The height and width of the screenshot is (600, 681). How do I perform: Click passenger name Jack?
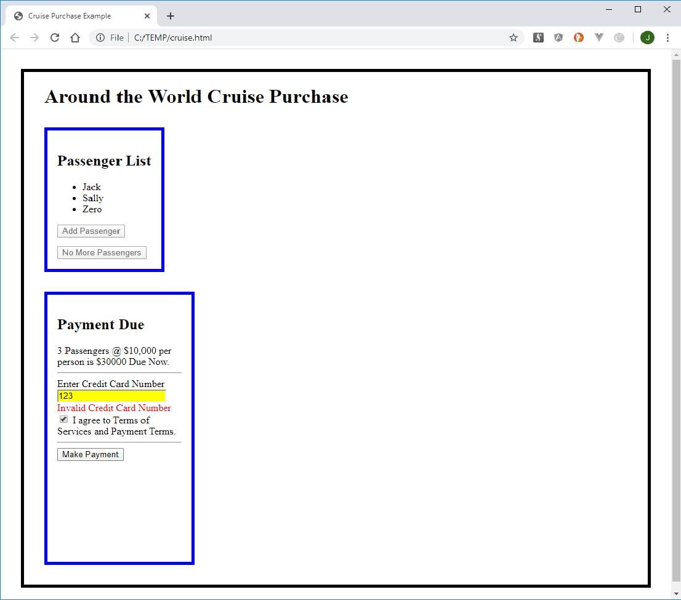tap(92, 187)
